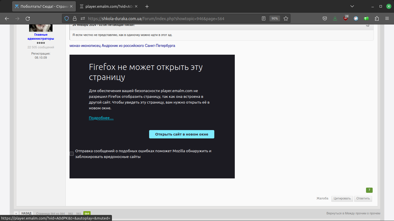Click the green extension icon

(x=366, y=18)
